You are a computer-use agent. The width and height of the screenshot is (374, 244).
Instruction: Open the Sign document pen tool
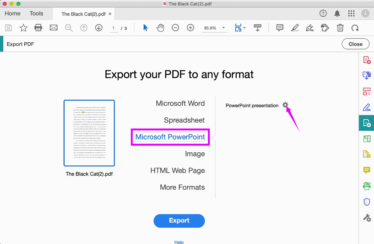(x=310, y=28)
